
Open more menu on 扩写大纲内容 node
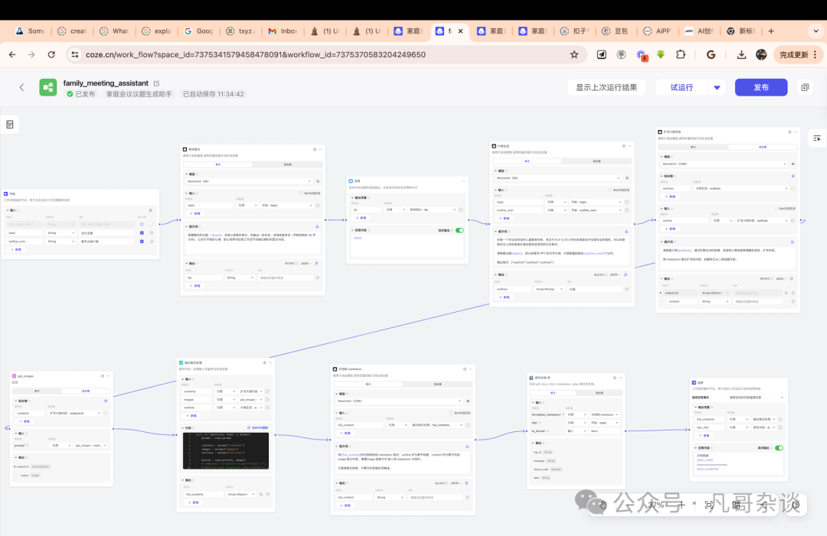pyautogui.click(x=796, y=132)
